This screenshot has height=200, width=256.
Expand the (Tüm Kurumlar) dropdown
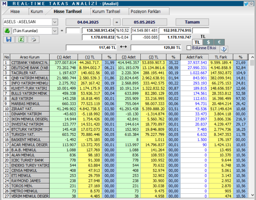click(55, 31)
